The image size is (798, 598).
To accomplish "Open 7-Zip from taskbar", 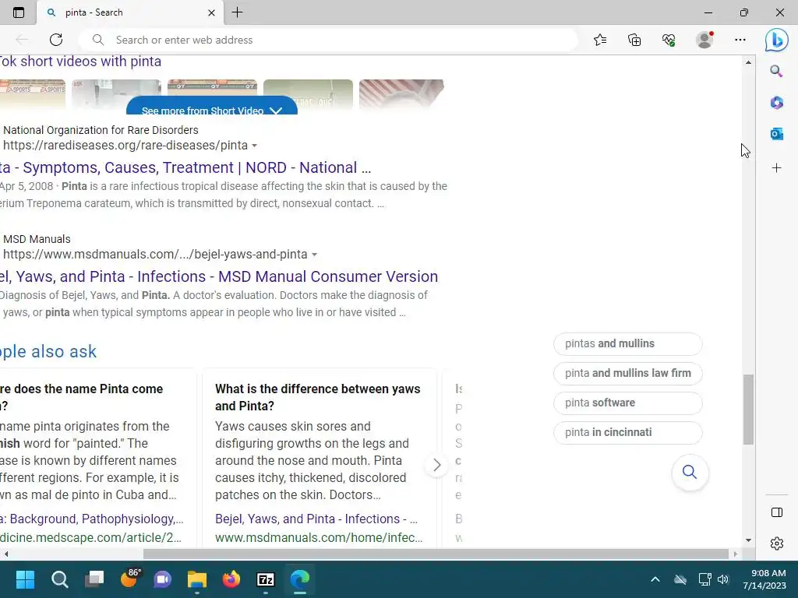I will click(266, 579).
